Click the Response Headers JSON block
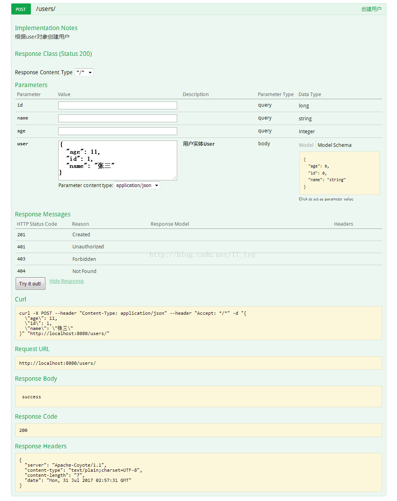The height and width of the screenshot is (501, 397). (x=198, y=472)
